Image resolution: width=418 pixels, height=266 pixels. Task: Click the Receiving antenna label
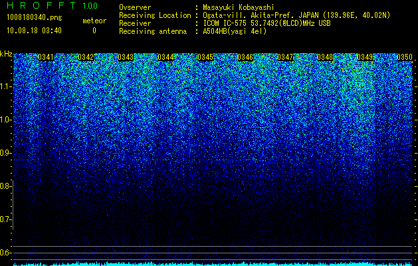(153, 31)
